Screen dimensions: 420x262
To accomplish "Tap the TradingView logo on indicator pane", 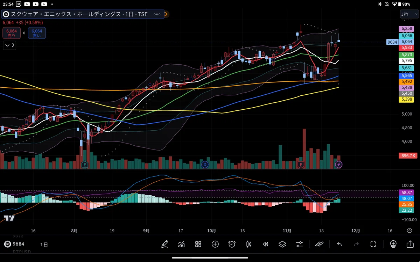I will tap(9, 218).
